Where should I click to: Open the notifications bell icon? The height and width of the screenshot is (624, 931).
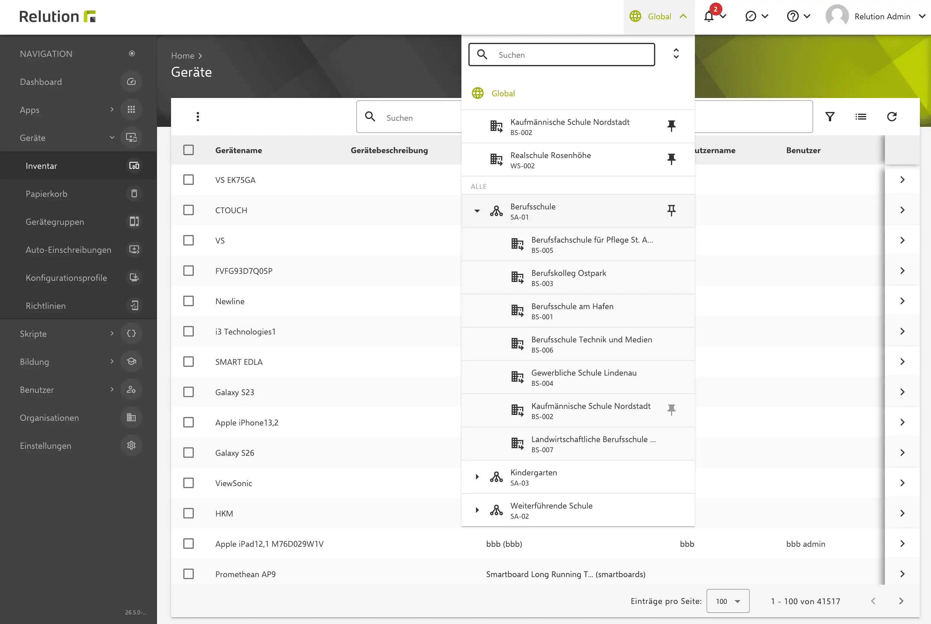click(709, 17)
